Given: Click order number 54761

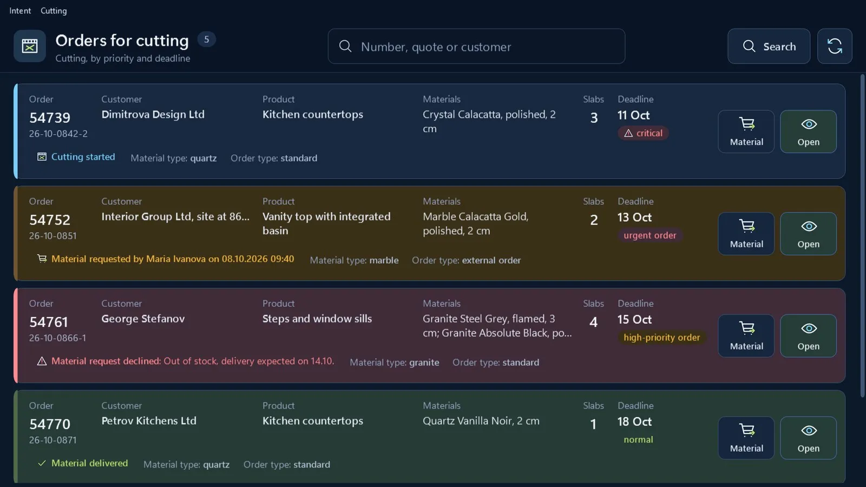Looking at the screenshot, I should pos(49,322).
